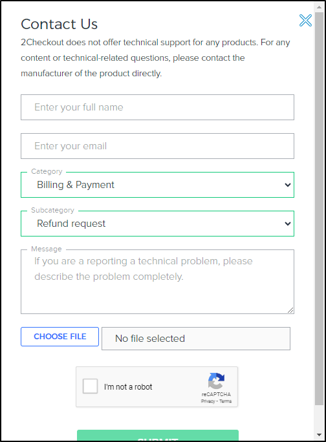326x442 pixels.
Task: Focus the Enter your email field
Action: [157, 146]
